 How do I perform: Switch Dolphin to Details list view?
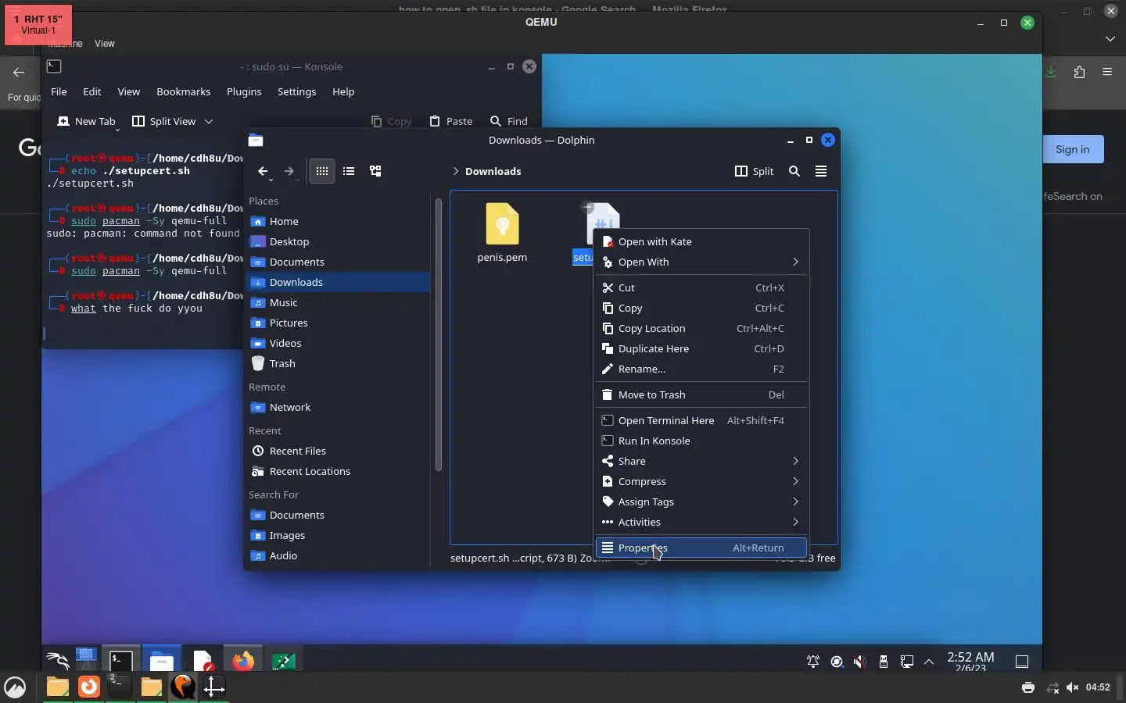[349, 171]
